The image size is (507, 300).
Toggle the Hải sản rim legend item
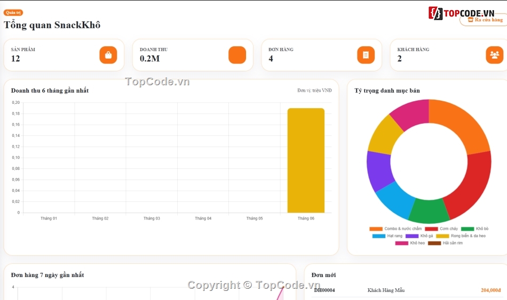click(445, 243)
